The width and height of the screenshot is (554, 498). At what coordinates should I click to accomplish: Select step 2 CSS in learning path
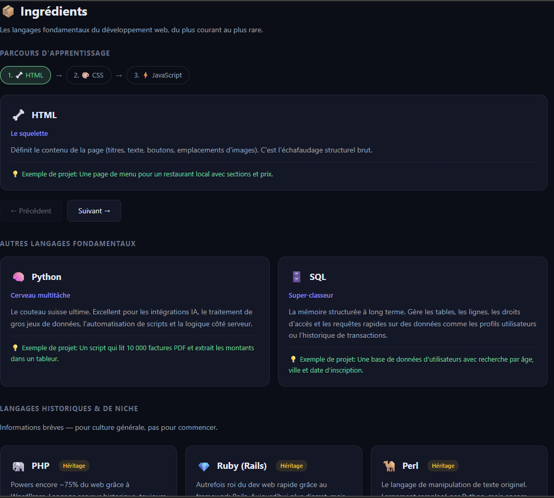click(89, 75)
